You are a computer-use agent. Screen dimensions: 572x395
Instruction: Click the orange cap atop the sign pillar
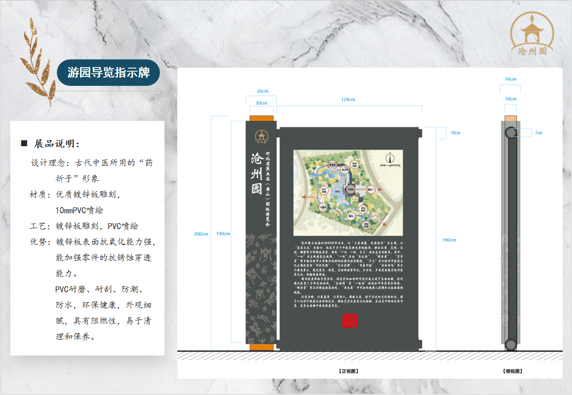click(x=261, y=118)
